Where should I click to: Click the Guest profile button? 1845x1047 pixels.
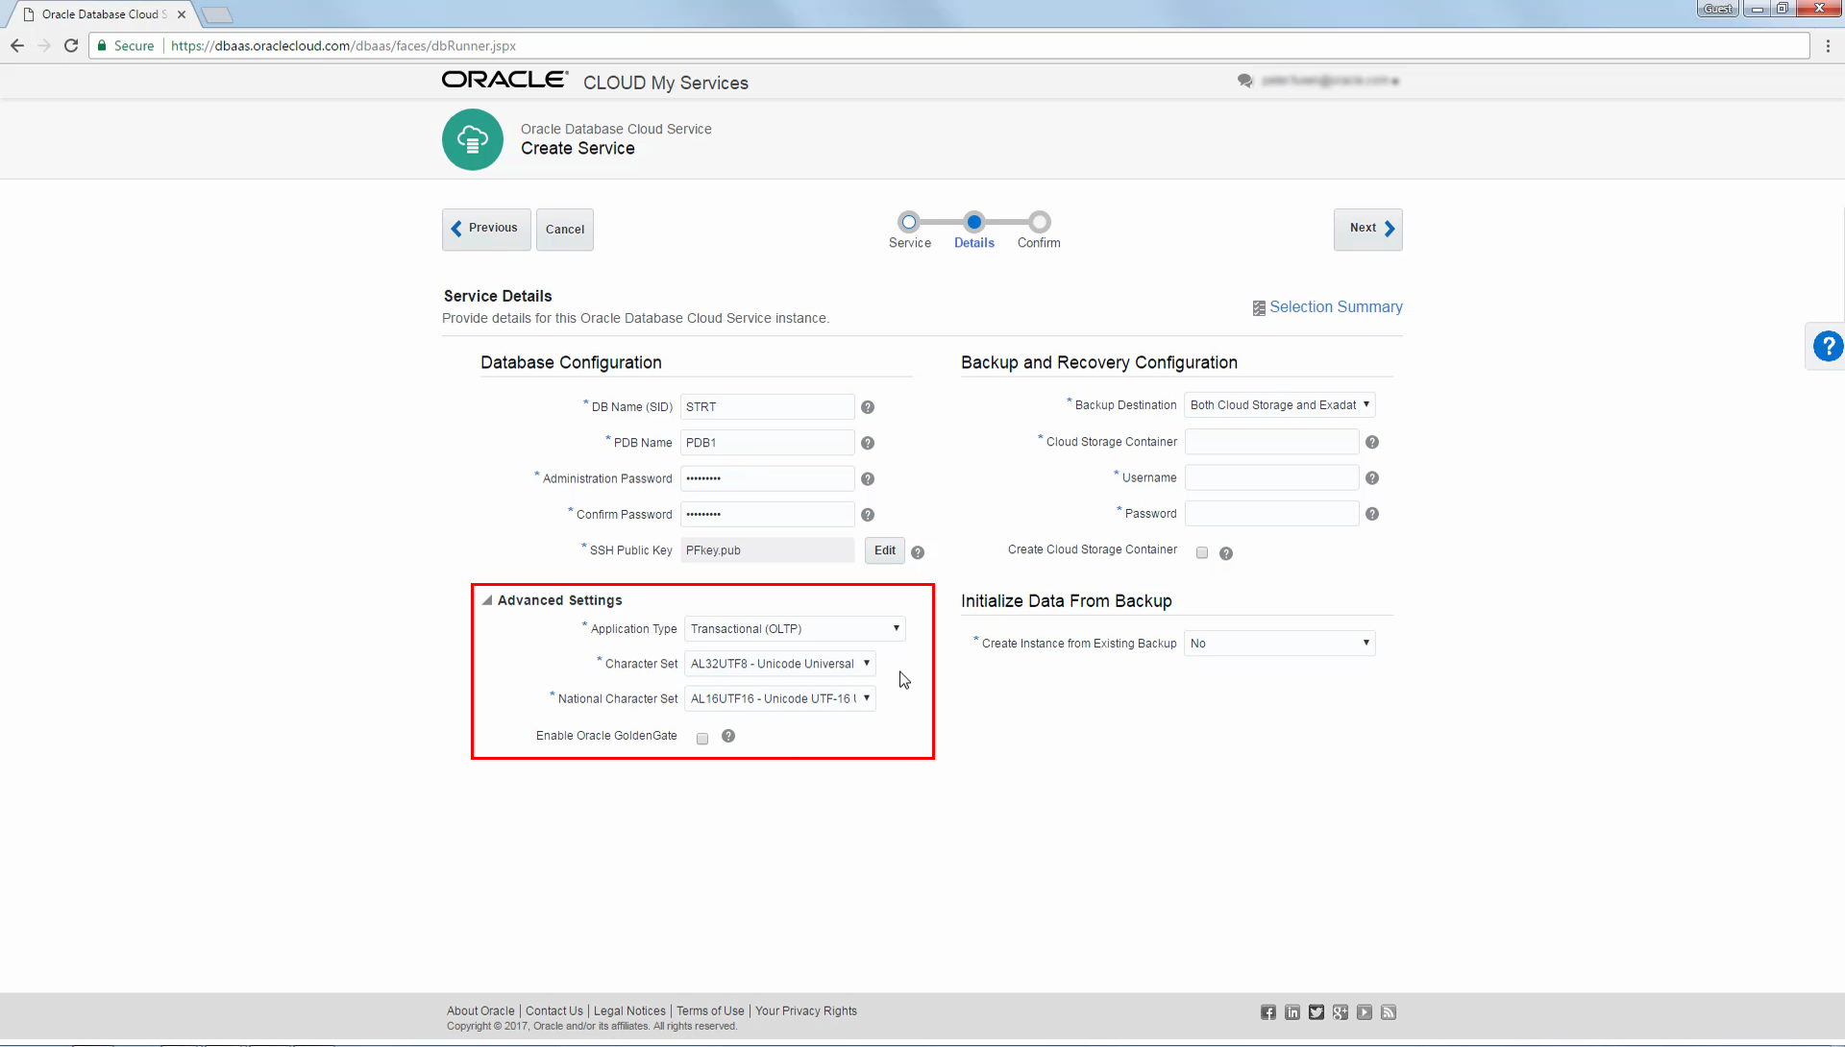pyautogui.click(x=1718, y=9)
